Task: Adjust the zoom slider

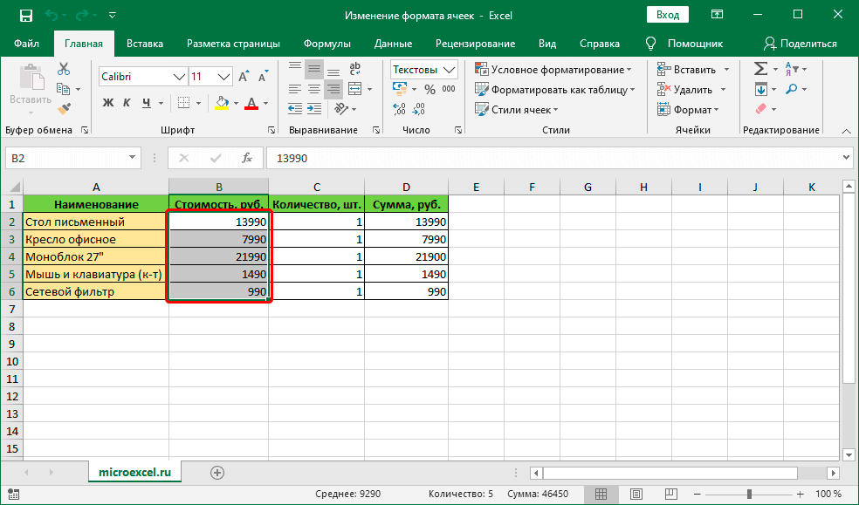Action: click(x=751, y=493)
